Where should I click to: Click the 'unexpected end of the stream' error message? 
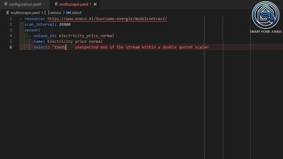142,47
